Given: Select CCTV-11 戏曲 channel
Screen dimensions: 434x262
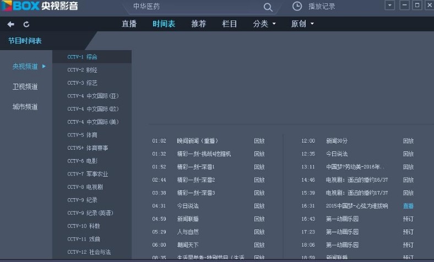Looking at the screenshot, I should (92, 239).
